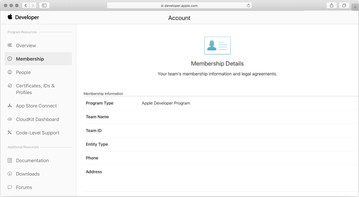The height and width of the screenshot is (197, 359).
Task: Go forward with browser forward arrow
Action: point(33,5)
